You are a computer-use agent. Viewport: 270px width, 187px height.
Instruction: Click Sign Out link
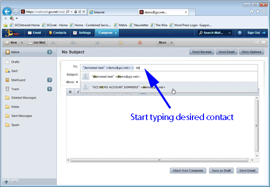click(256, 32)
